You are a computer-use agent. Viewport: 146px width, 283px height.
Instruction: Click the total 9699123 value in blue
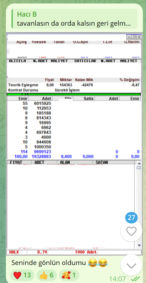coord(42,152)
